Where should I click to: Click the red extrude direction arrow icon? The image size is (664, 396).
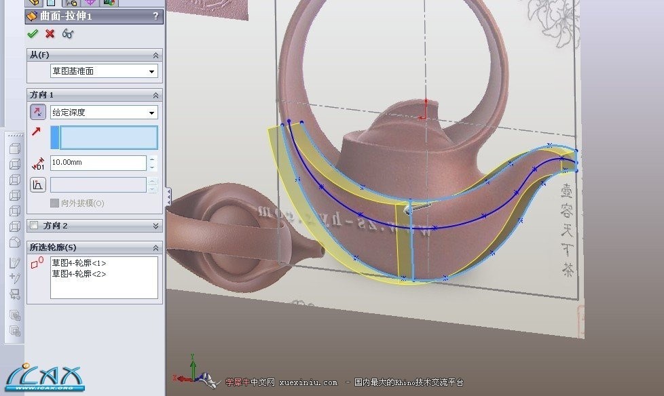pyautogui.click(x=37, y=132)
